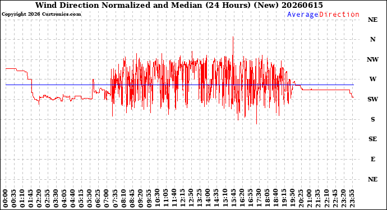Click the 17:30 time axis label

click(x=259, y=199)
